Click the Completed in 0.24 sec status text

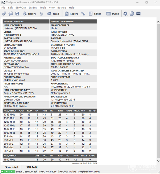[89, 172]
